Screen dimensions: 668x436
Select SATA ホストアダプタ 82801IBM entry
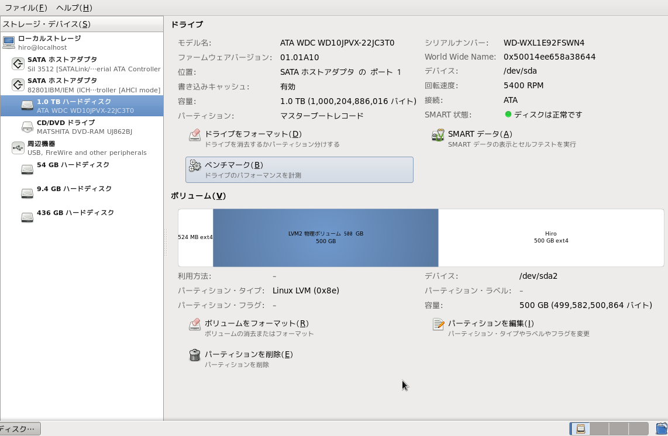(x=82, y=85)
